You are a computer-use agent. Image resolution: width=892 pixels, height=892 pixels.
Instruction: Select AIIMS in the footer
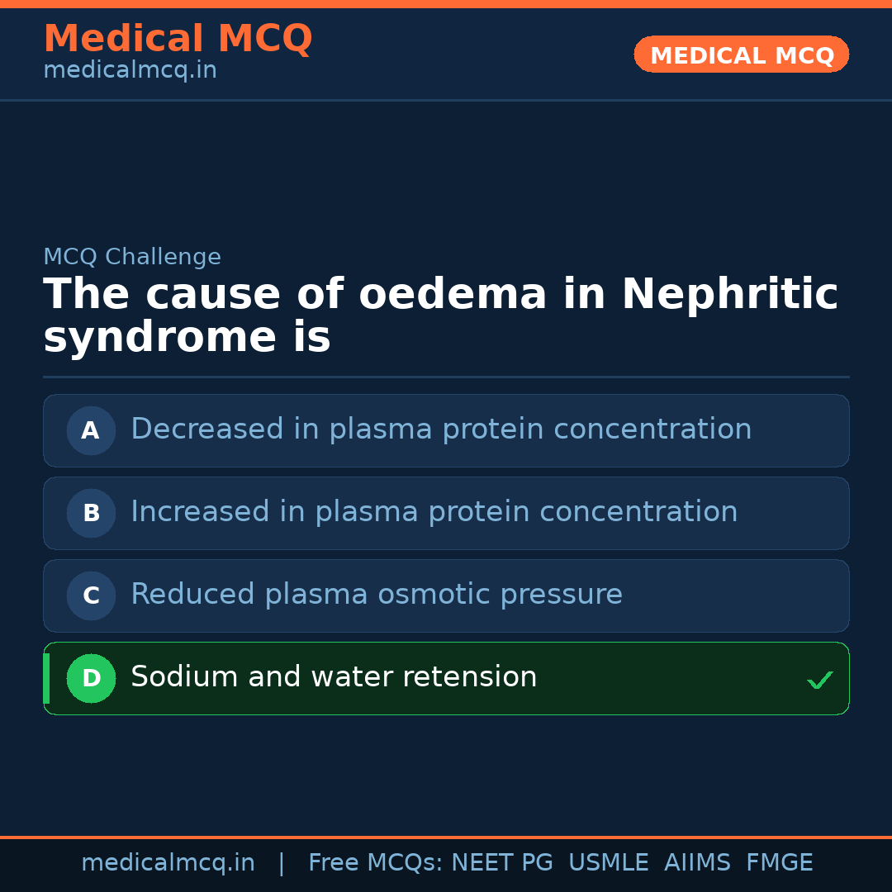click(x=697, y=863)
